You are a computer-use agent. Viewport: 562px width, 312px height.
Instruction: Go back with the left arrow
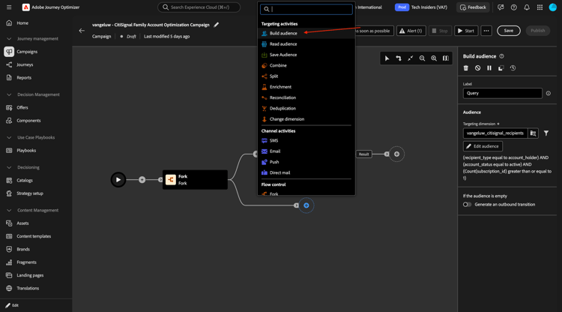point(82,31)
